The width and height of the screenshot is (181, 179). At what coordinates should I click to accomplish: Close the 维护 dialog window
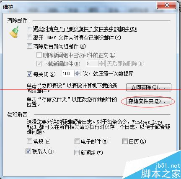click(x=166, y=5)
